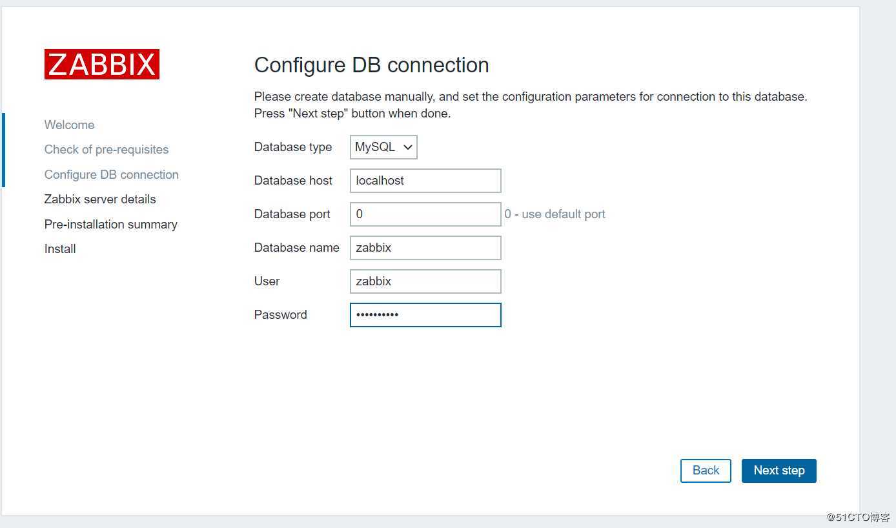Select the Install step
Screen dimensions: 896x528
click(x=60, y=249)
